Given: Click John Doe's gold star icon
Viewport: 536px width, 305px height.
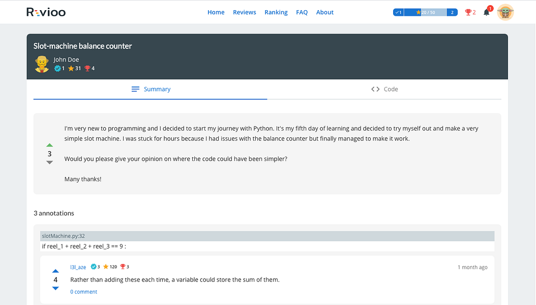Looking at the screenshot, I should (71, 68).
